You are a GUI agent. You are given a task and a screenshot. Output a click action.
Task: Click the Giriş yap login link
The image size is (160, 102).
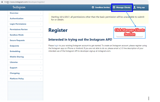tap(141, 7)
